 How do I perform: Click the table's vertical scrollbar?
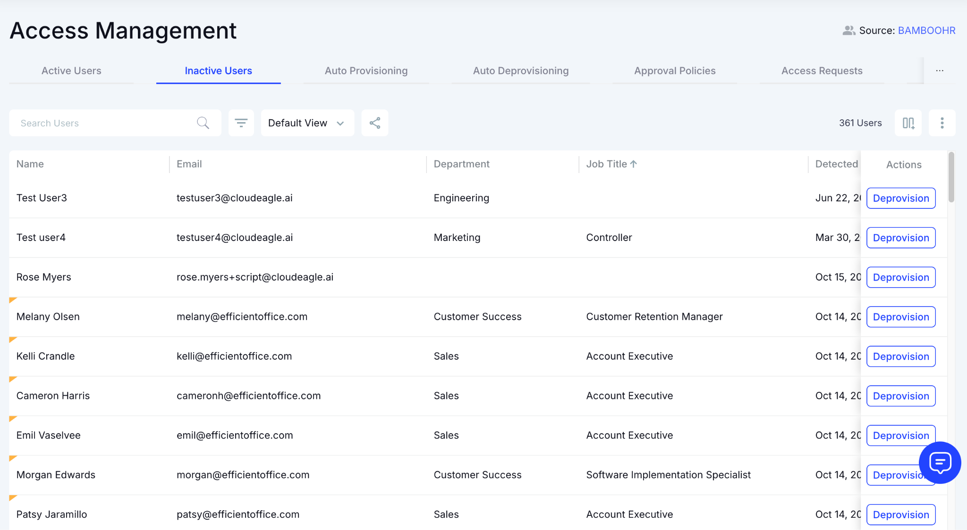tap(951, 177)
